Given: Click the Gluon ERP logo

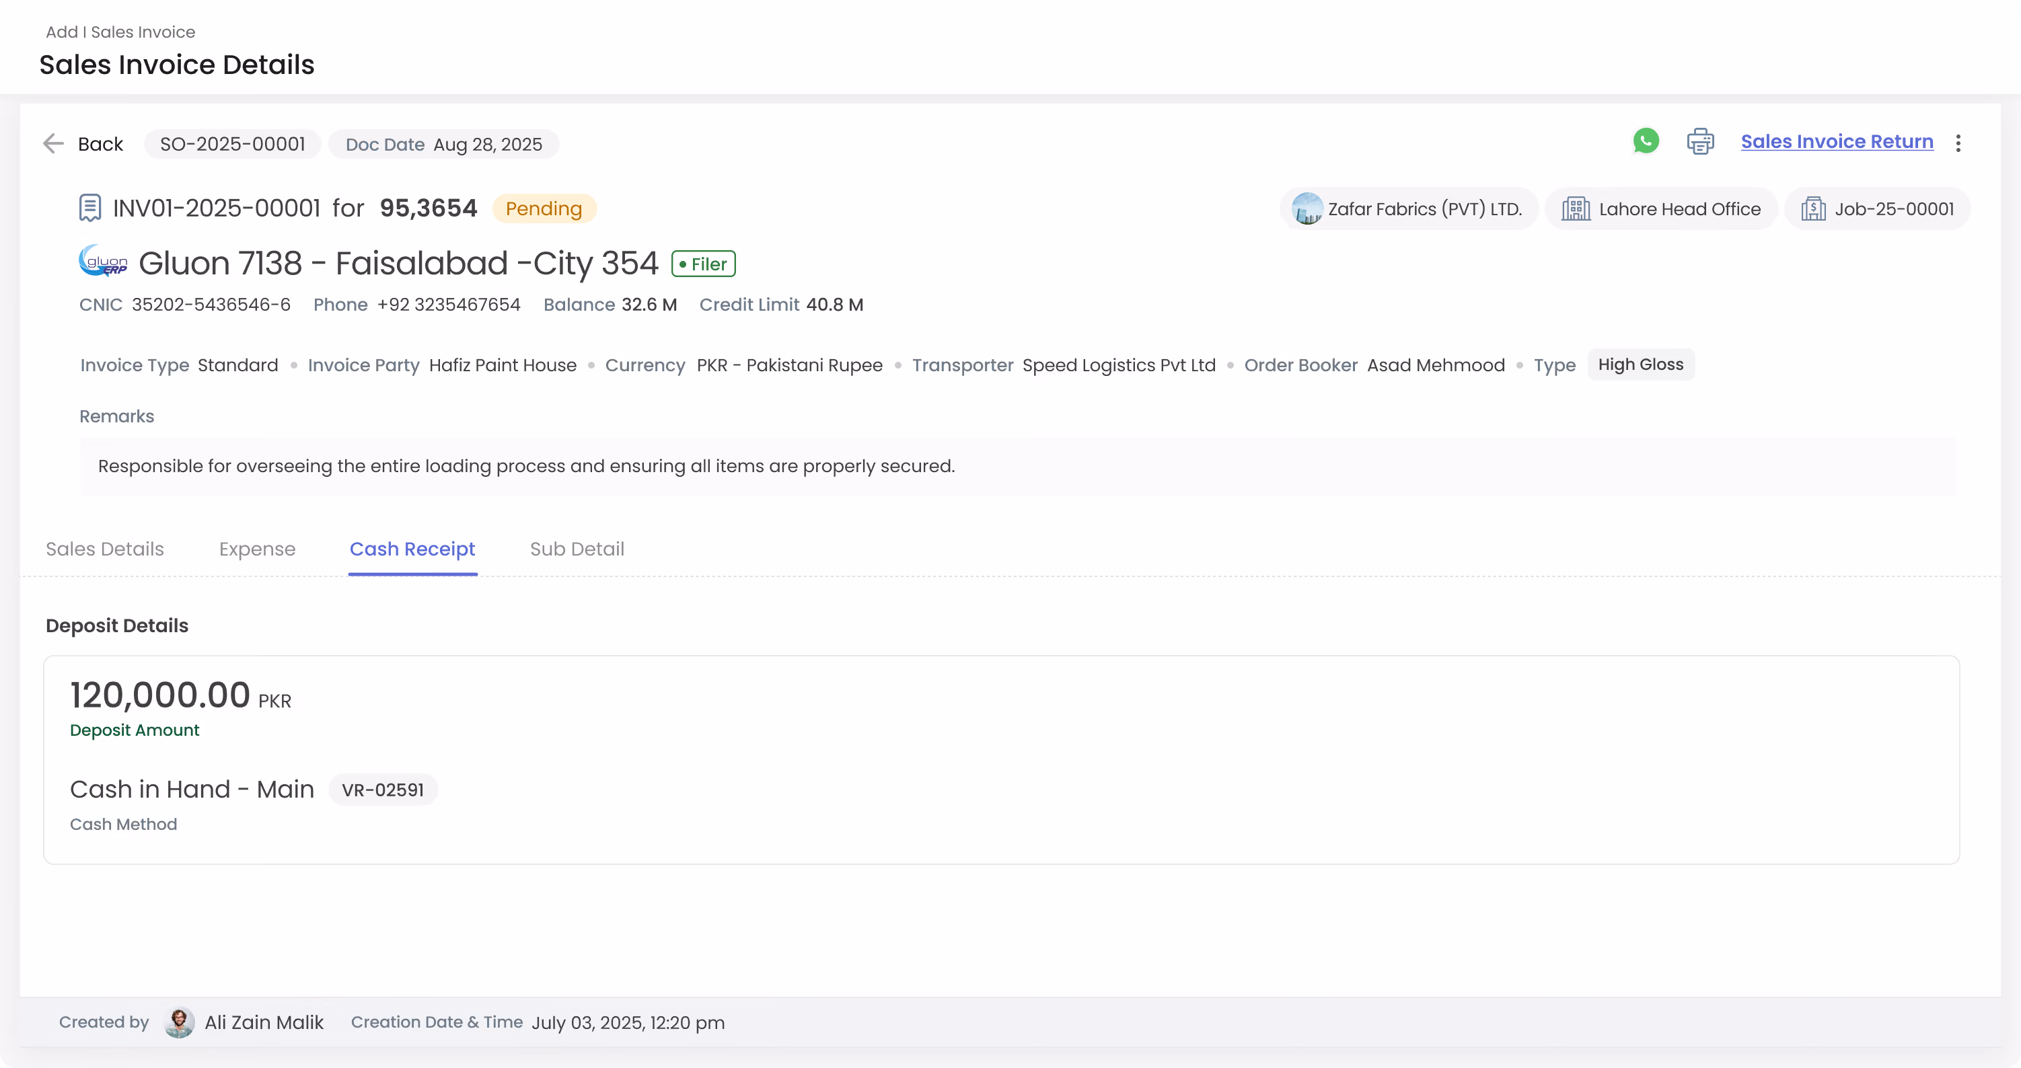Looking at the screenshot, I should point(103,262).
